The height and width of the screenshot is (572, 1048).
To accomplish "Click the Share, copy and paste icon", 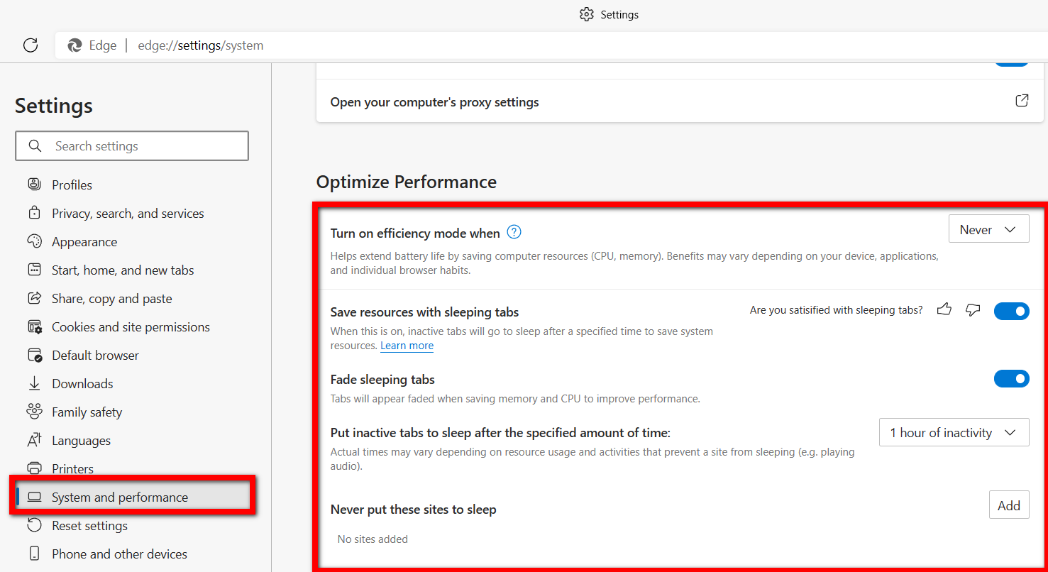I will pyautogui.click(x=34, y=298).
